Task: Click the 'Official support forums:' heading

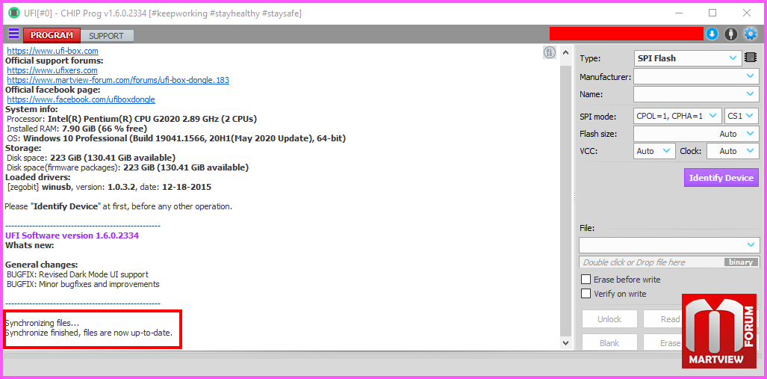Action: 55,61
